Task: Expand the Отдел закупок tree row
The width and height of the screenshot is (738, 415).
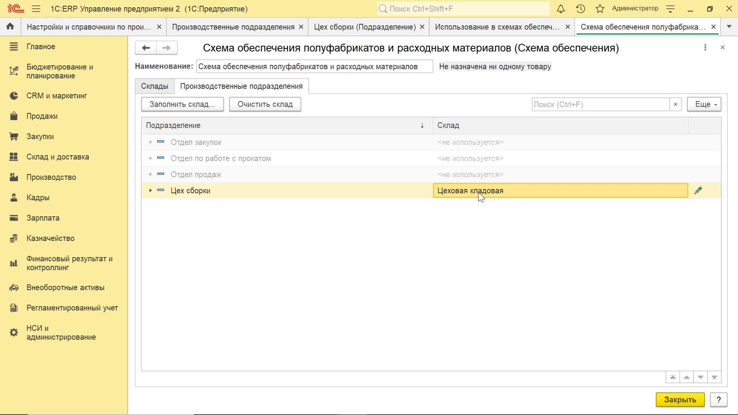Action: [x=150, y=142]
